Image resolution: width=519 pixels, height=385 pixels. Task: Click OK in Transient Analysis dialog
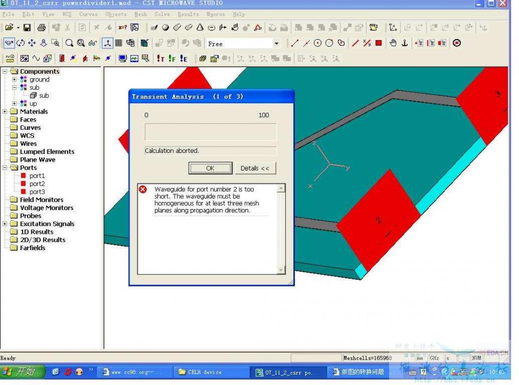pos(210,168)
